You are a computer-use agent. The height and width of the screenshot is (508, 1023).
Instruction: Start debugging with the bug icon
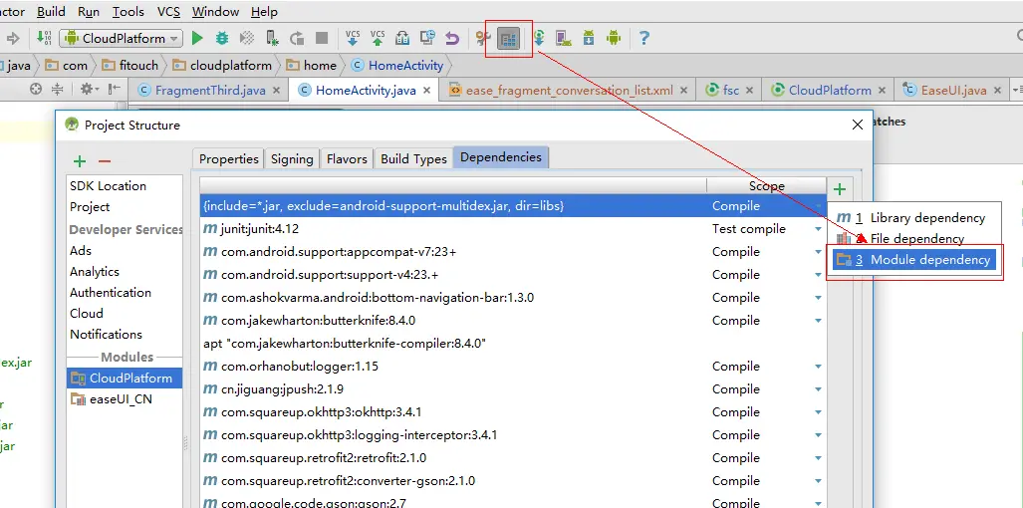[222, 39]
